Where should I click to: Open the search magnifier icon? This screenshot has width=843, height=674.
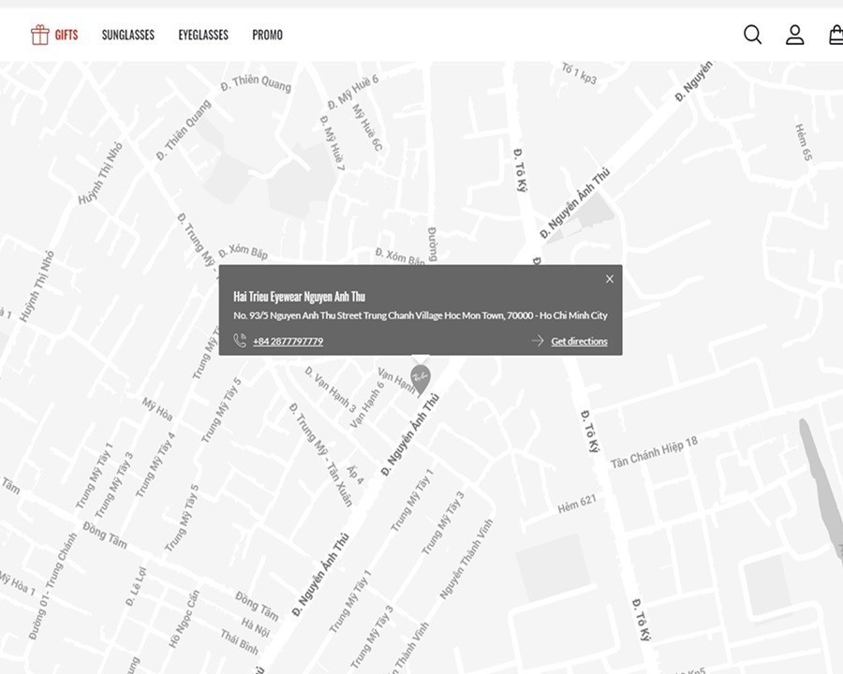[752, 35]
